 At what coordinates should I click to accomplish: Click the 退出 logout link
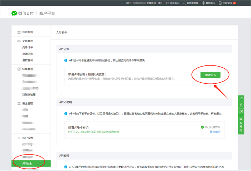(160, 3)
